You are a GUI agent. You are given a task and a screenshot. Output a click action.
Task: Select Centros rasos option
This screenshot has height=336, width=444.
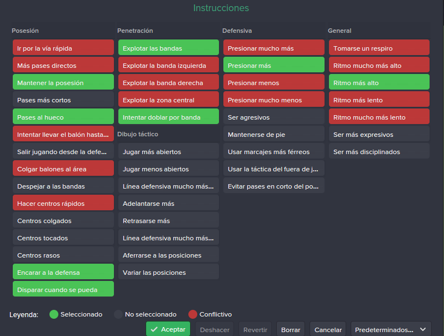[63, 255]
